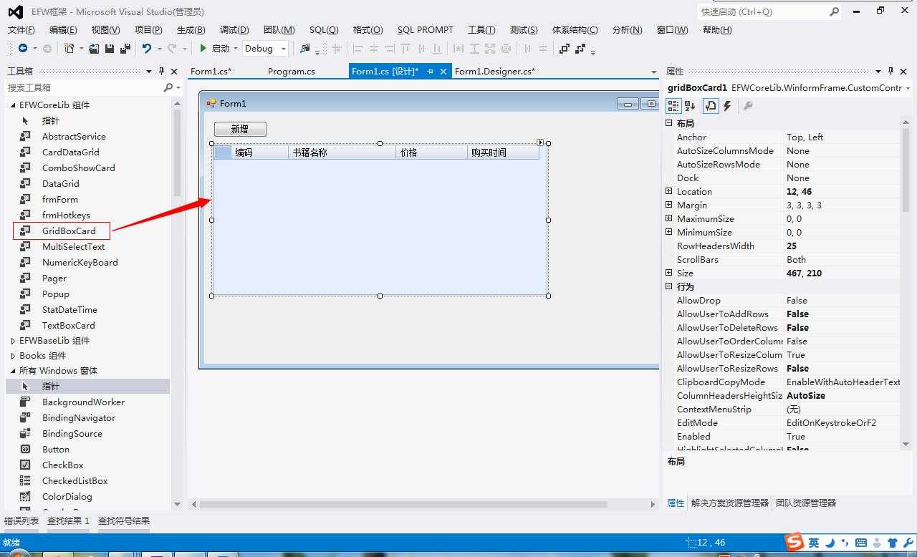Click the designer horizontal scrollbar
The height and width of the screenshot is (557, 917).
[403, 504]
